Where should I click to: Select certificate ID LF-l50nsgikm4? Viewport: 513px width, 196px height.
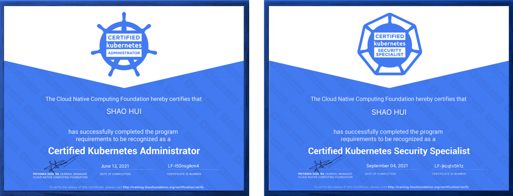coord(183,166)
